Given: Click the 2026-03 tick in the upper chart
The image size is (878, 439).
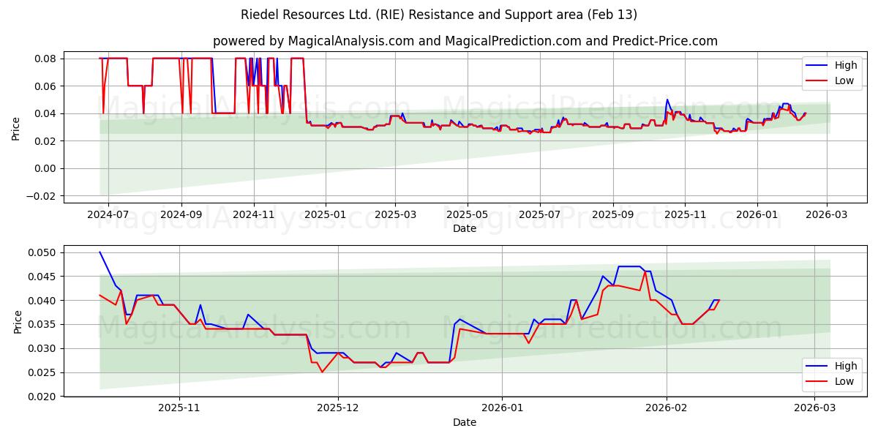Looking at the screenshot, I should pyautogui.click(x=826, y=216).
